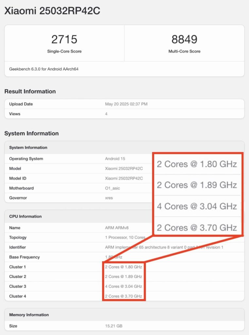This screenshot has height=335, width=249.
Task: Select the multi-core score 8849
Action: pos(184,39)
